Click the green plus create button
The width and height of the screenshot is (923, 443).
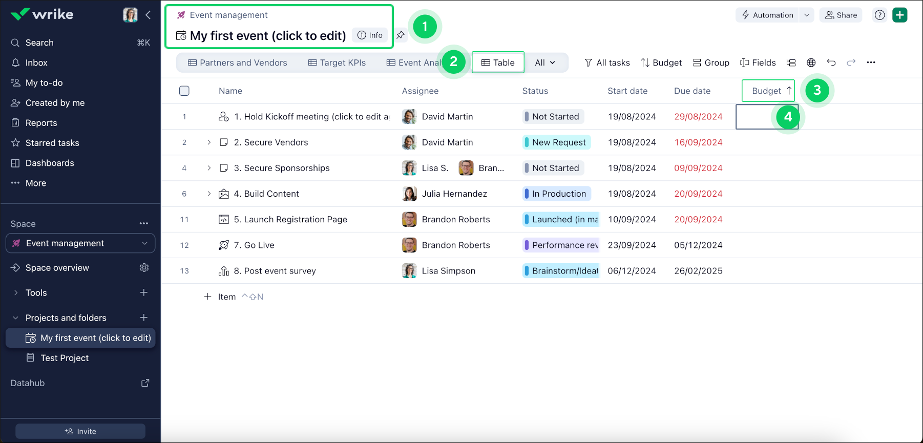pyautogui.click(x=899, y=15)
